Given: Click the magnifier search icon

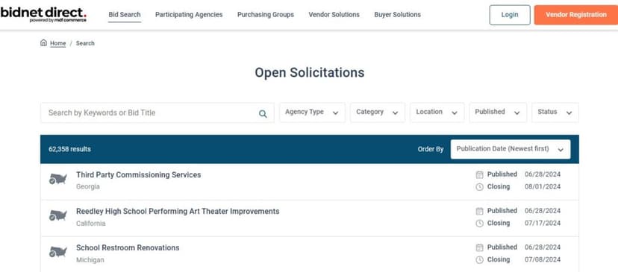Looking at the screenshot, I should point(263,114).
